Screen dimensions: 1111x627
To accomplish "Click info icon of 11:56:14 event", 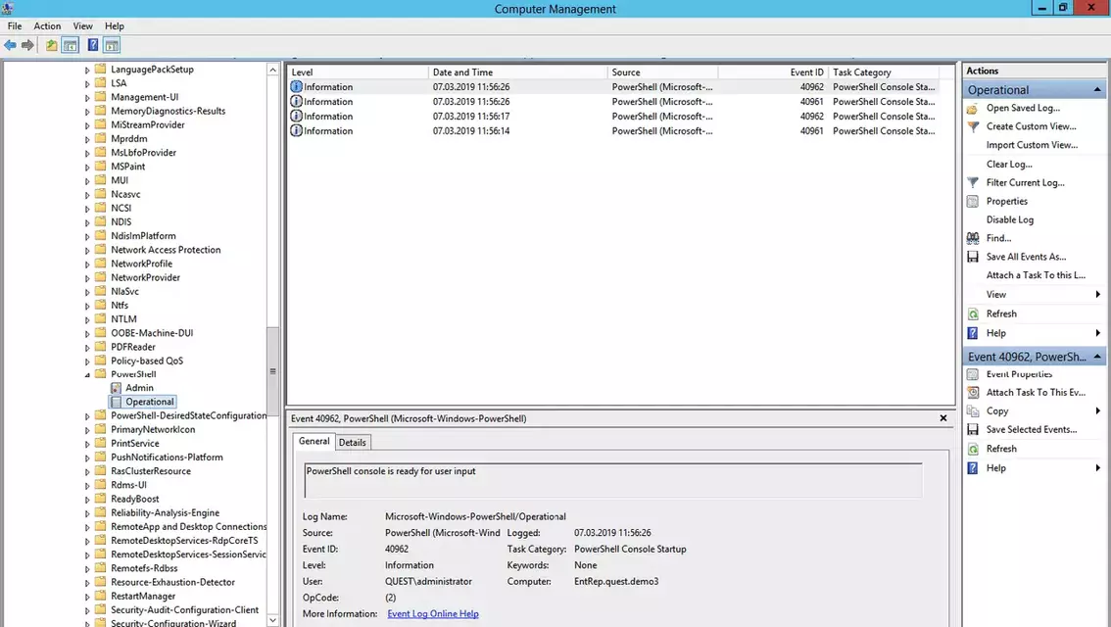I will point(296,131).
